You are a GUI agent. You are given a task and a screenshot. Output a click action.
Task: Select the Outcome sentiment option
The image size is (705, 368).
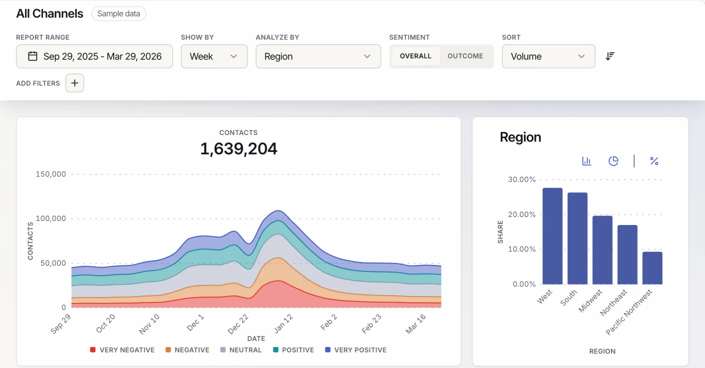[x=465, y=56]
